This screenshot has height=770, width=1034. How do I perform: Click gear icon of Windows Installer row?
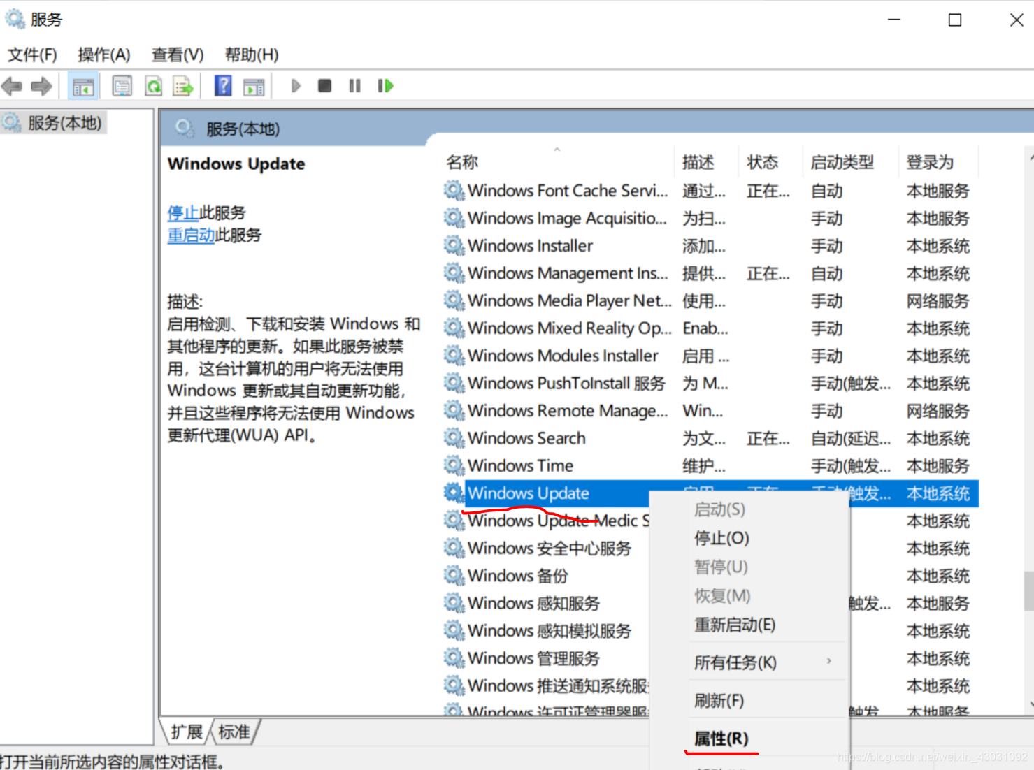point(454,245)
